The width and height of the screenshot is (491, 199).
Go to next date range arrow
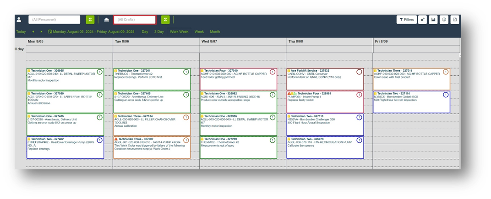pos(41,32)
